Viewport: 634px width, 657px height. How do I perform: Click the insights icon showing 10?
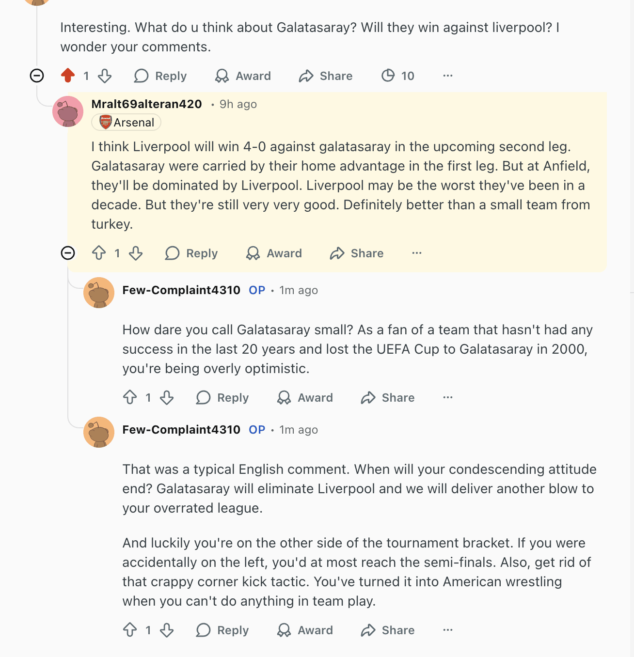pos(388,76)
